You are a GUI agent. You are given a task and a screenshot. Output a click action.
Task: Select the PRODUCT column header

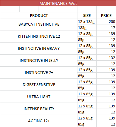[39, 15]
